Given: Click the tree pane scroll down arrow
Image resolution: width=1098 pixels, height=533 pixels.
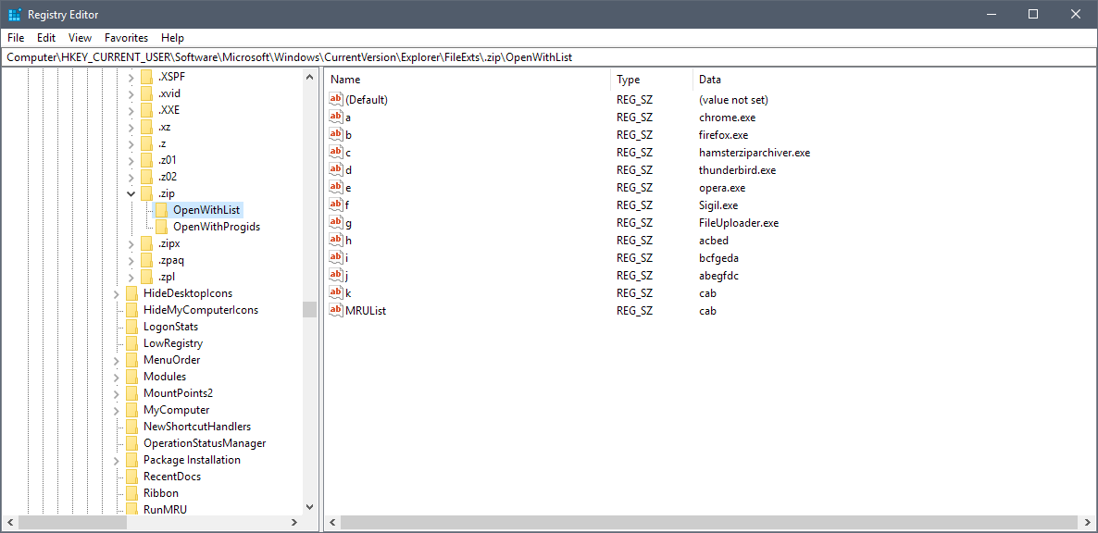Looking at the screenshot, I should [x=309, y=507].
